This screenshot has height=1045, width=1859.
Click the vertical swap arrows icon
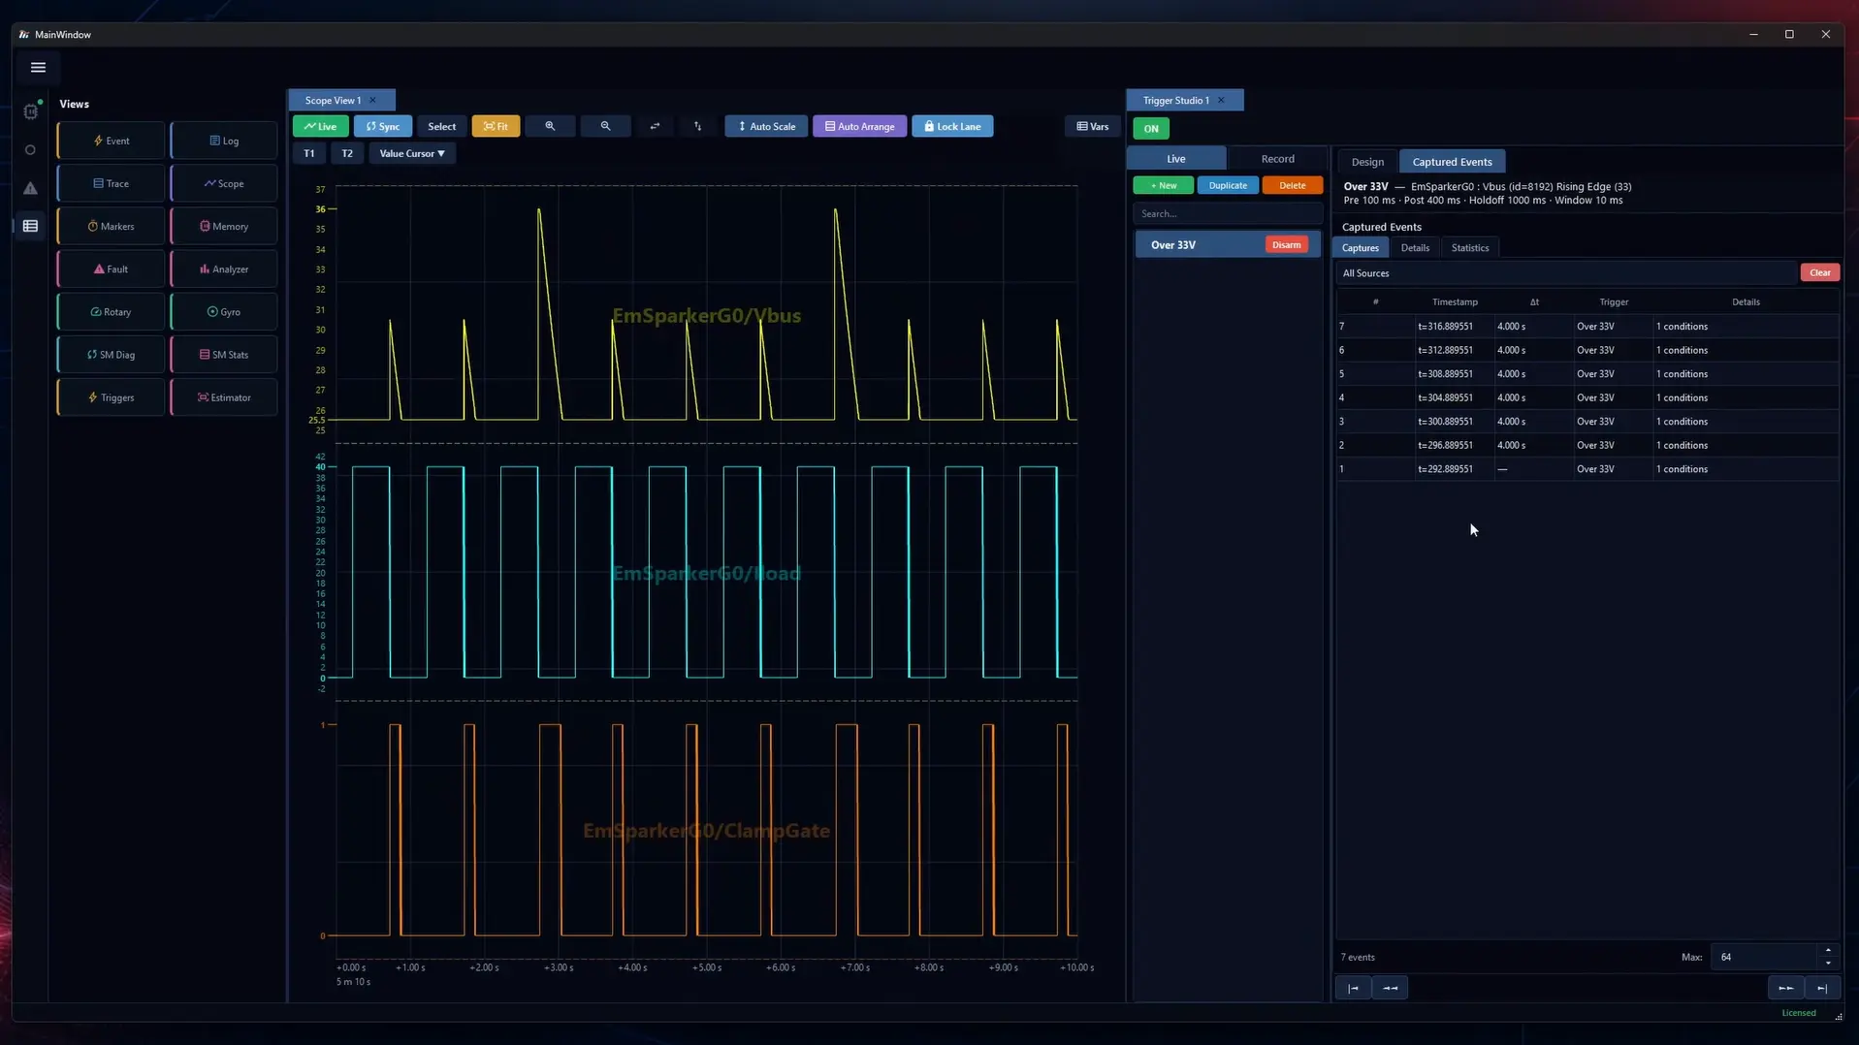(697, 126)
